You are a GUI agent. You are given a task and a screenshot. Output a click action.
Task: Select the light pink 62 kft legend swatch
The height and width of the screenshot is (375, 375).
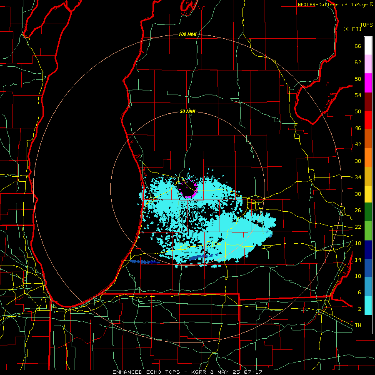pos(368,64)
